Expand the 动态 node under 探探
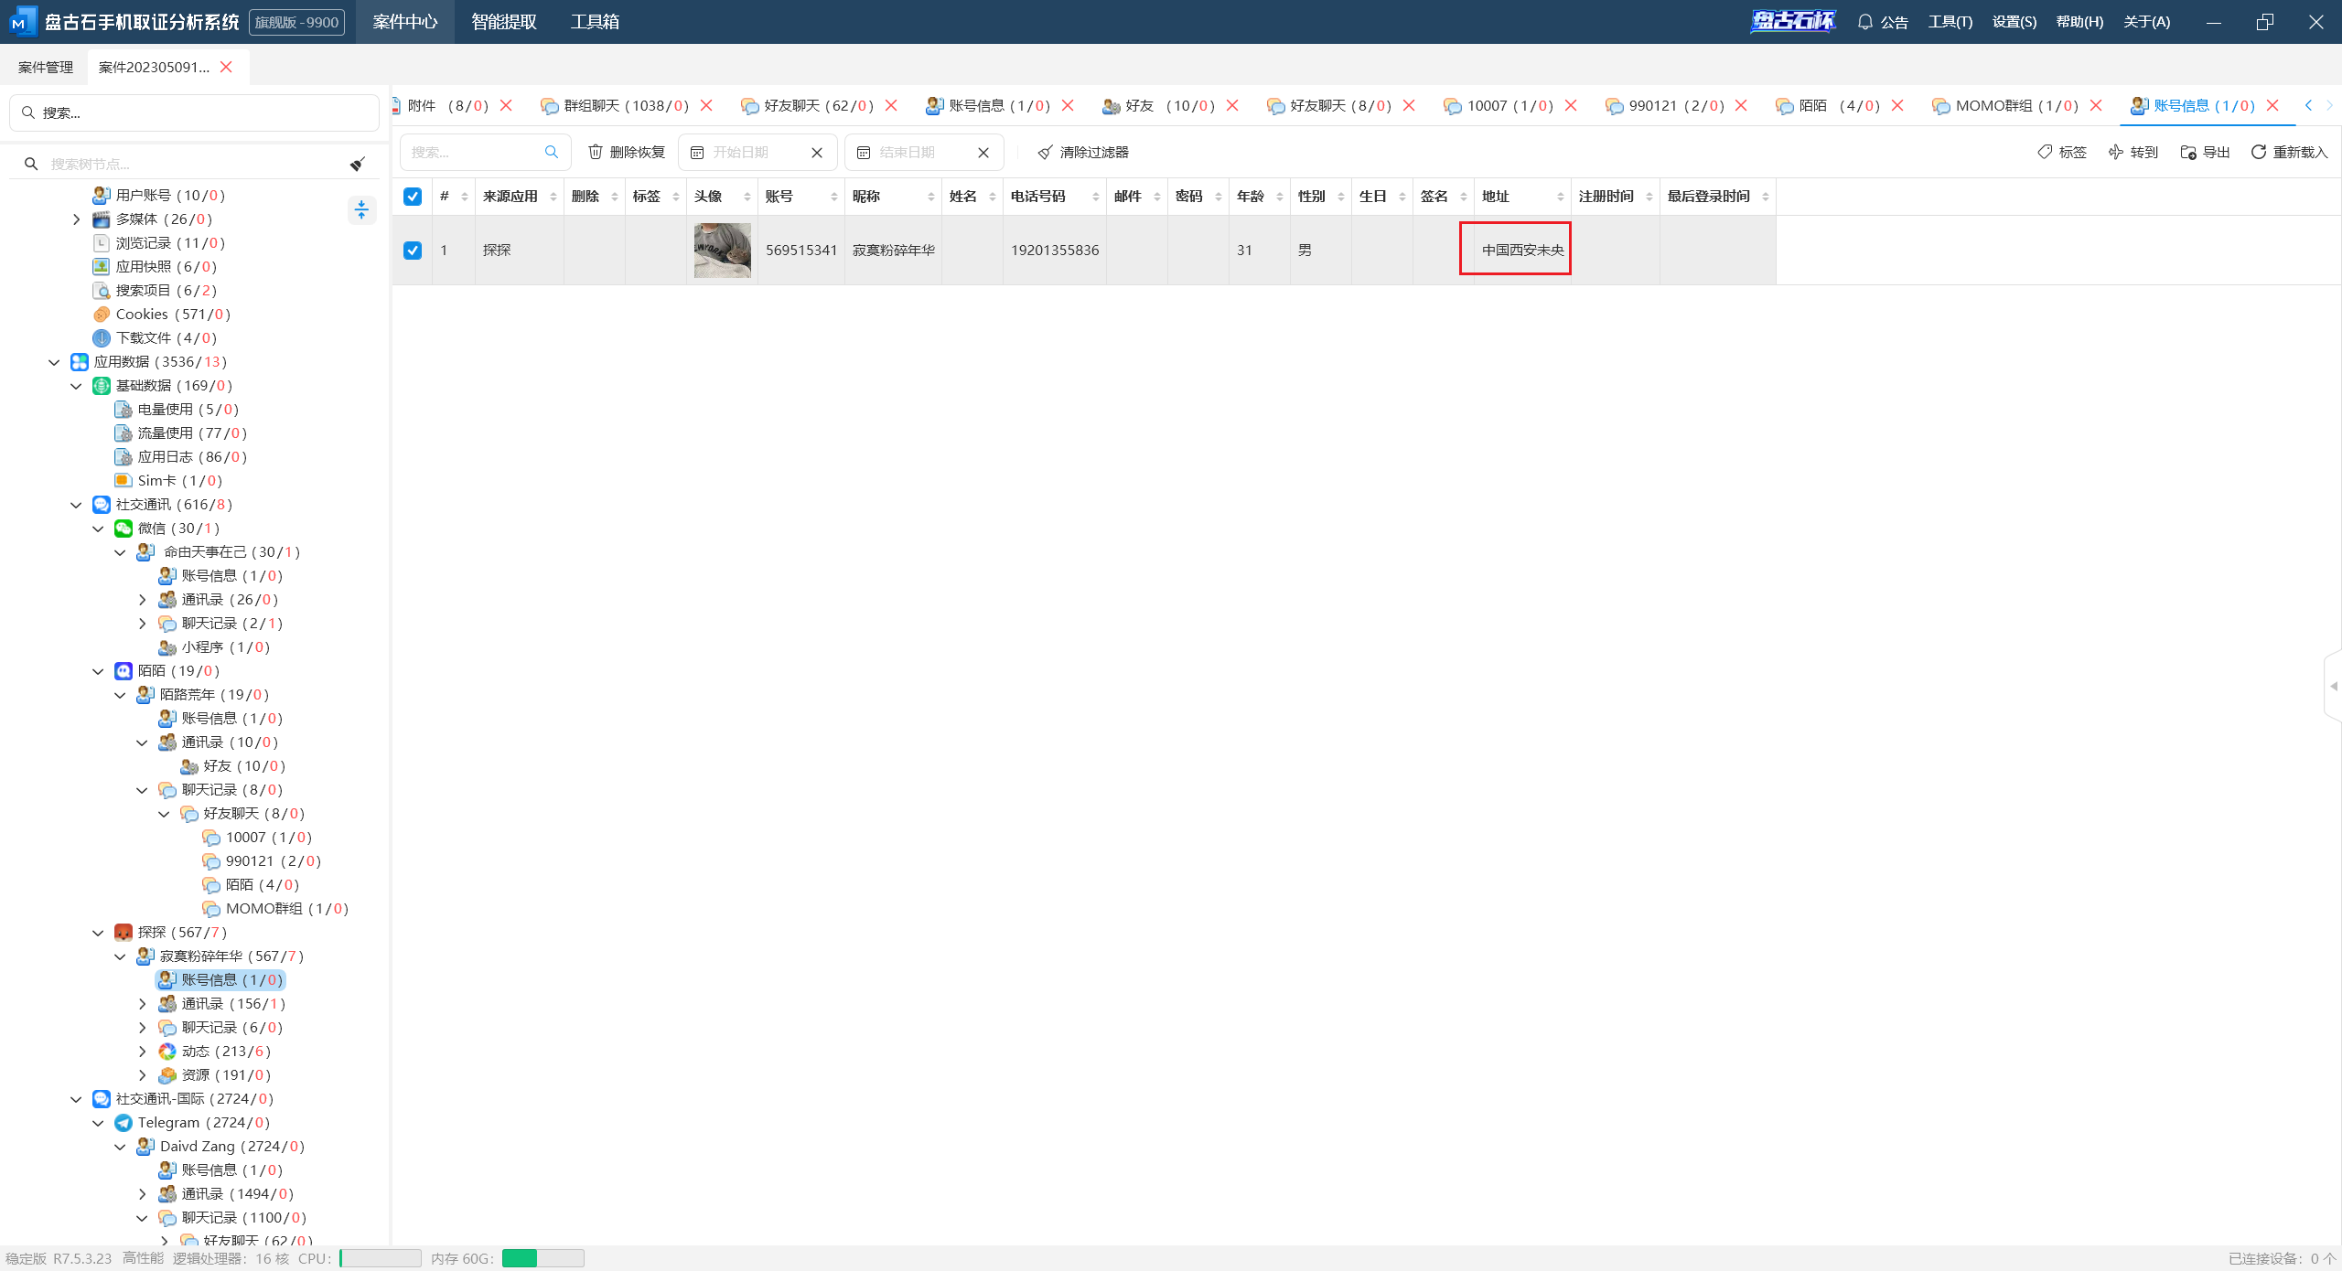 click(142, 1052)
